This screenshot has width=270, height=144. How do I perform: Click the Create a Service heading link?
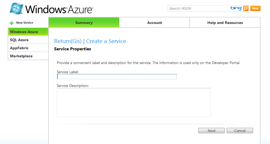(106, 41)
